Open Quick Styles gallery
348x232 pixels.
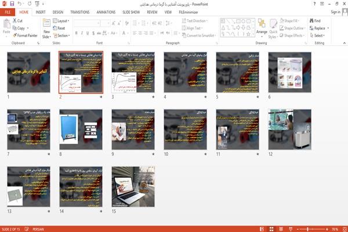click(273, 28)
